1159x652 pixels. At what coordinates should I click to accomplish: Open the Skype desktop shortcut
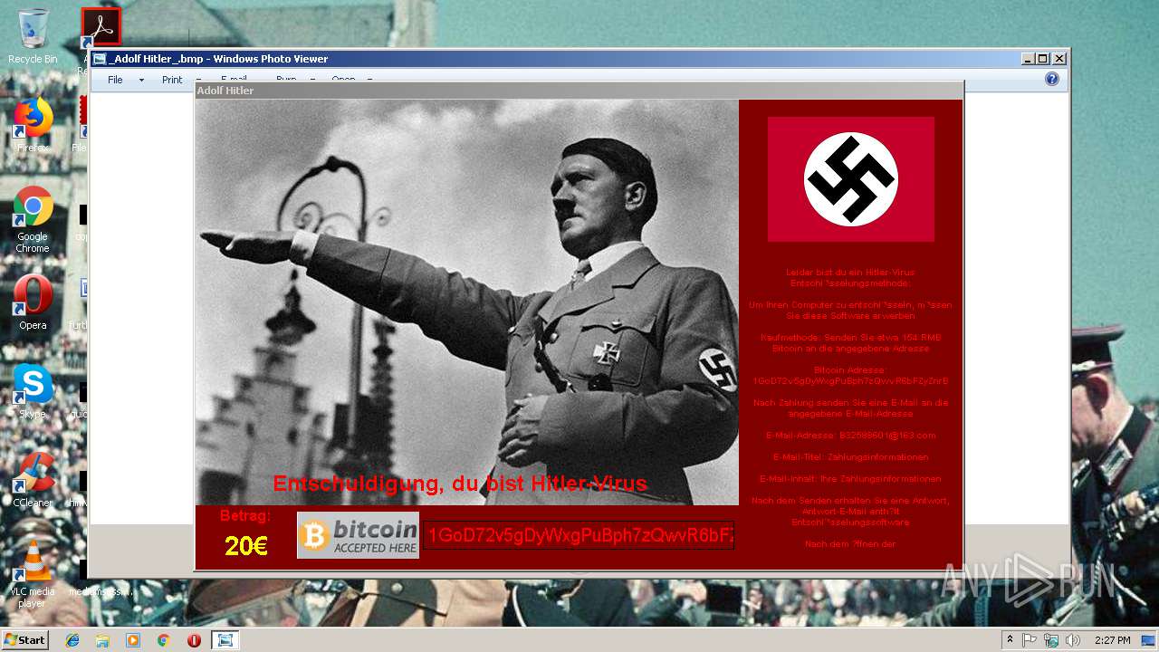coord(33,390)
